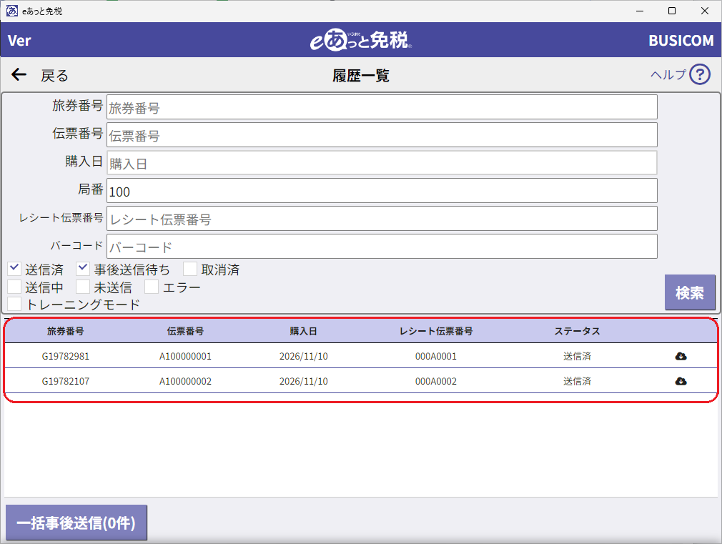Screen dimensions: 722x544
Task: Sort by 旅券番号 column header
Action: (65, 331)
